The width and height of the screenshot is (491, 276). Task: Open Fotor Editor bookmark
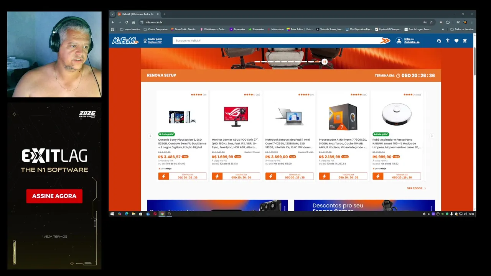[300, 29]
